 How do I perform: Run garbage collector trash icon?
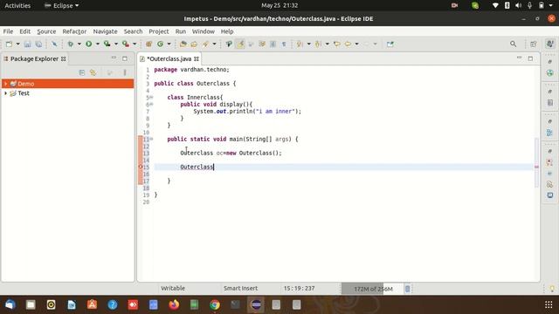[407, 289]
